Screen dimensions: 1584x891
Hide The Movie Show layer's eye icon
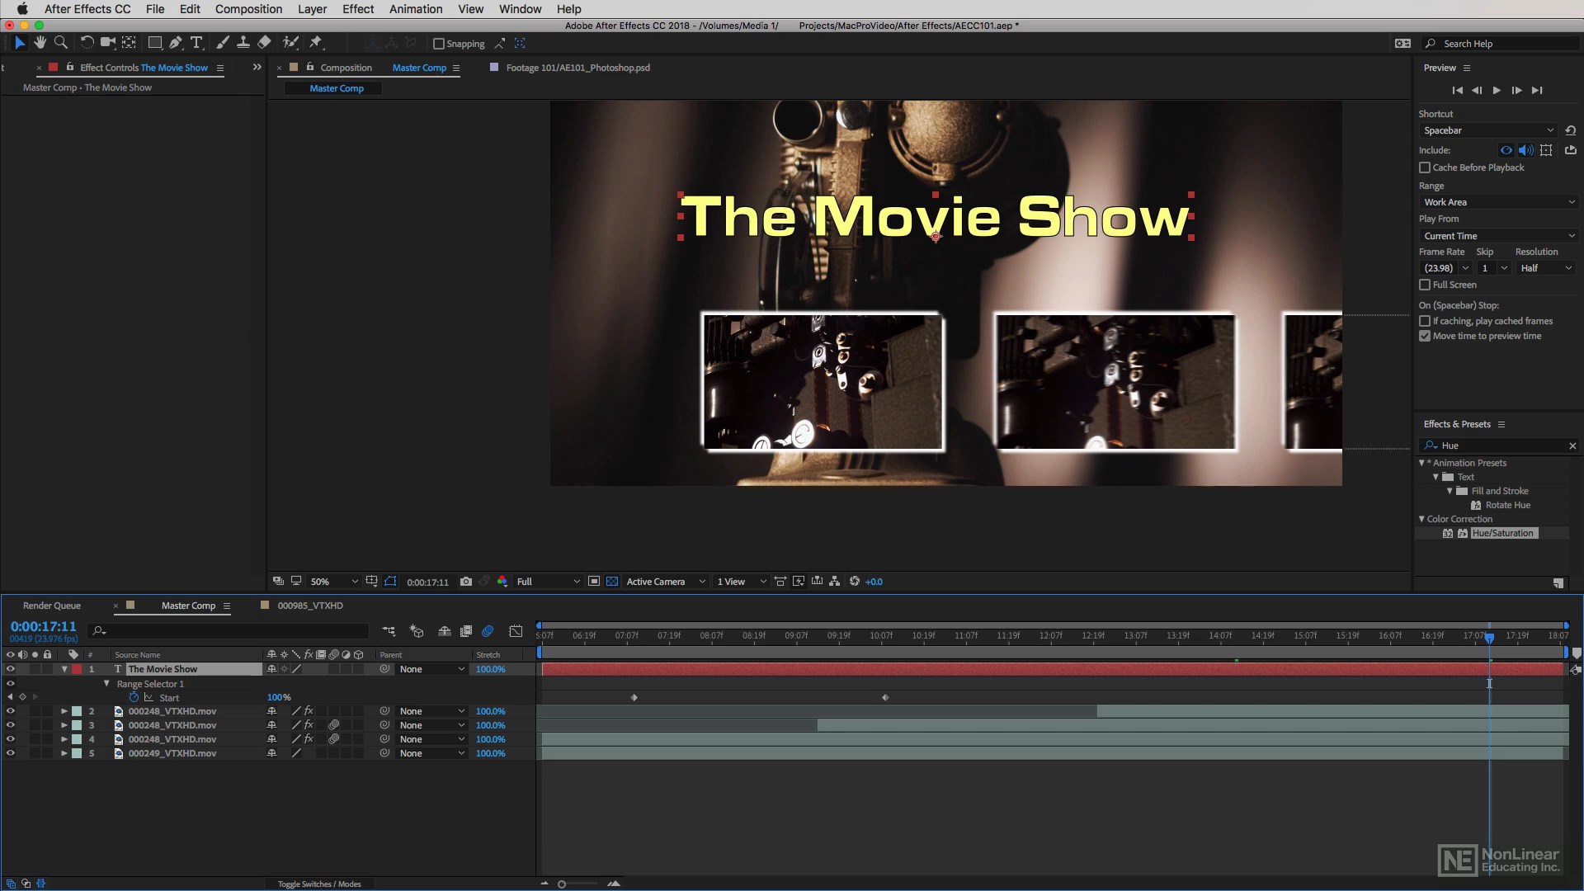tap(10, 669)
